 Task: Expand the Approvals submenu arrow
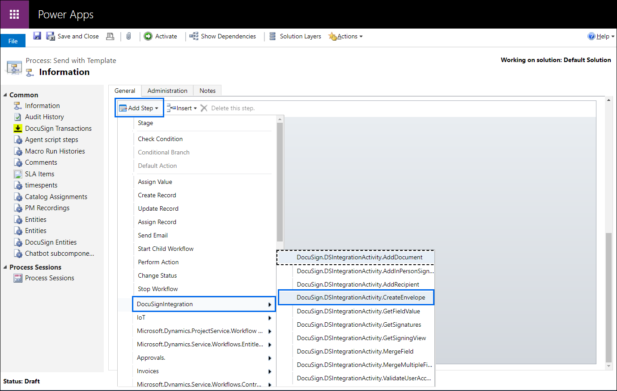pyautogui.click(x=270, y=358)
